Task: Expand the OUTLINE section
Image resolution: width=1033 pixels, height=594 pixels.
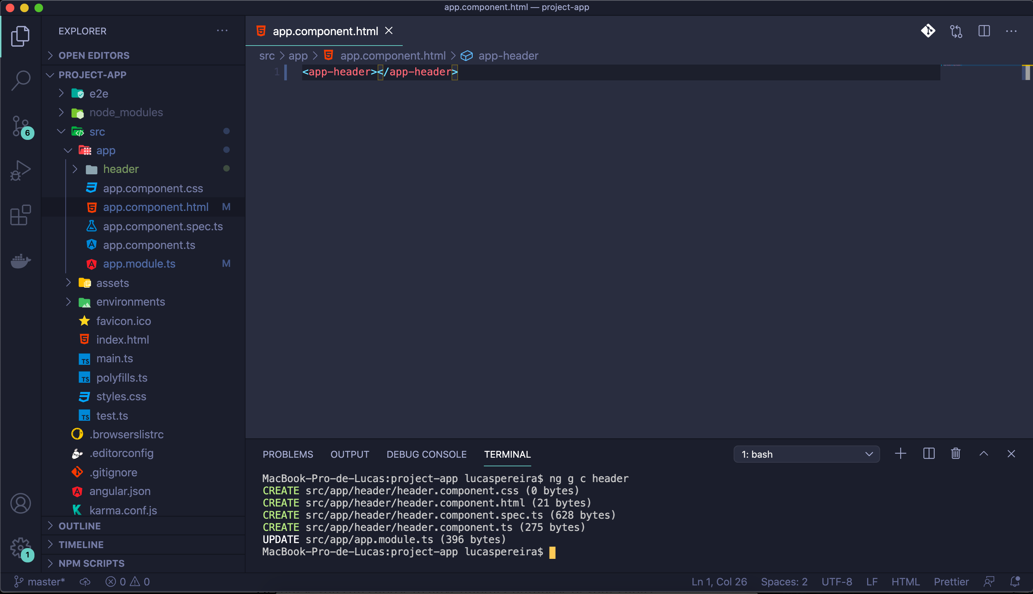Action: point(80,526)
